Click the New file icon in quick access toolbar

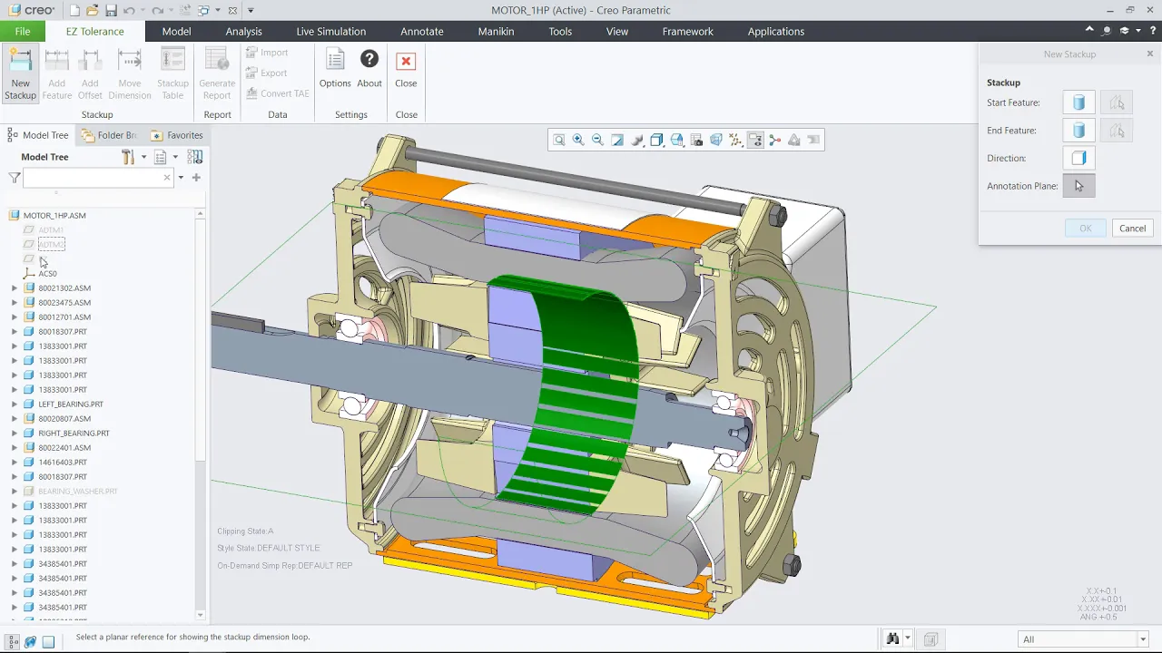[73, 11]
